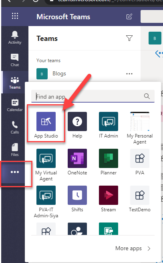Open Calendar in the left rail
The height and width of the screenshot is (263, 163).
point(15,105)
